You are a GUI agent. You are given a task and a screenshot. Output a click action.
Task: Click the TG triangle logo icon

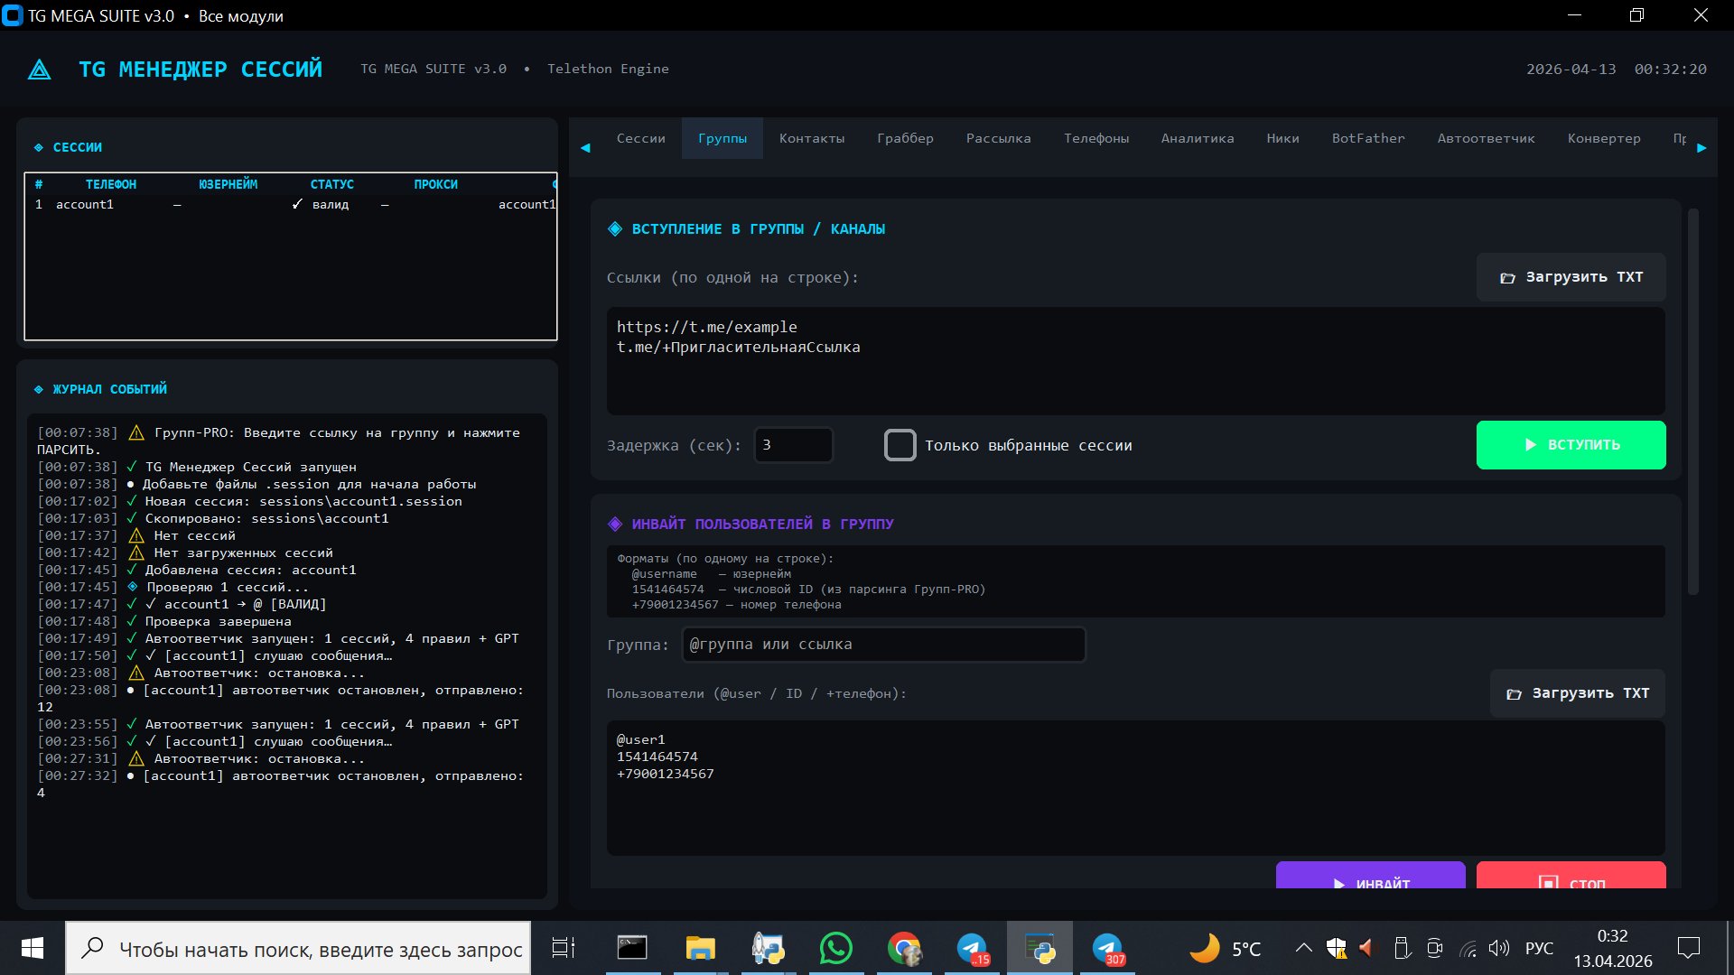pos(40,70)
